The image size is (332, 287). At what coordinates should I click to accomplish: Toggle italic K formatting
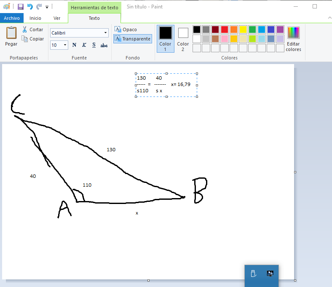84,45
